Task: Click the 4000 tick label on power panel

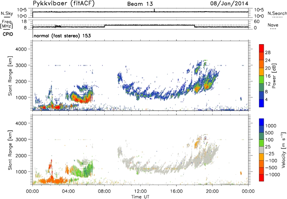Action: 21,49
